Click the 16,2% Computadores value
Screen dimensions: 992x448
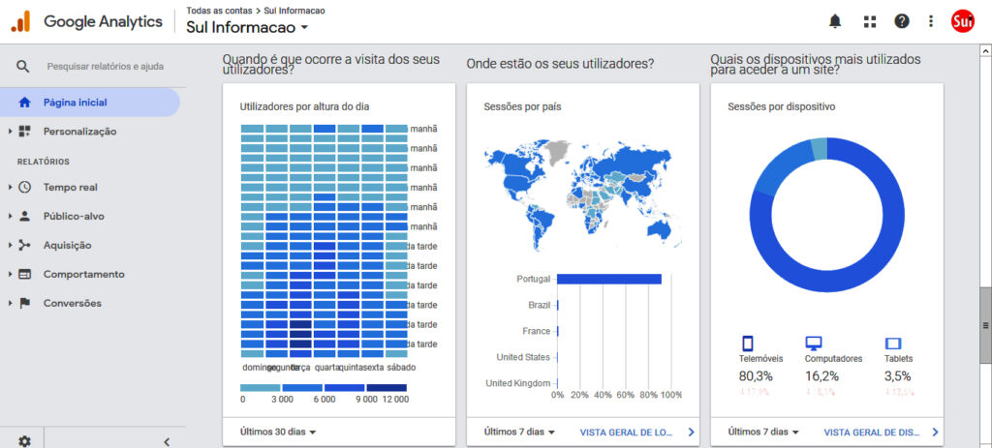click(x=821, y=376)
